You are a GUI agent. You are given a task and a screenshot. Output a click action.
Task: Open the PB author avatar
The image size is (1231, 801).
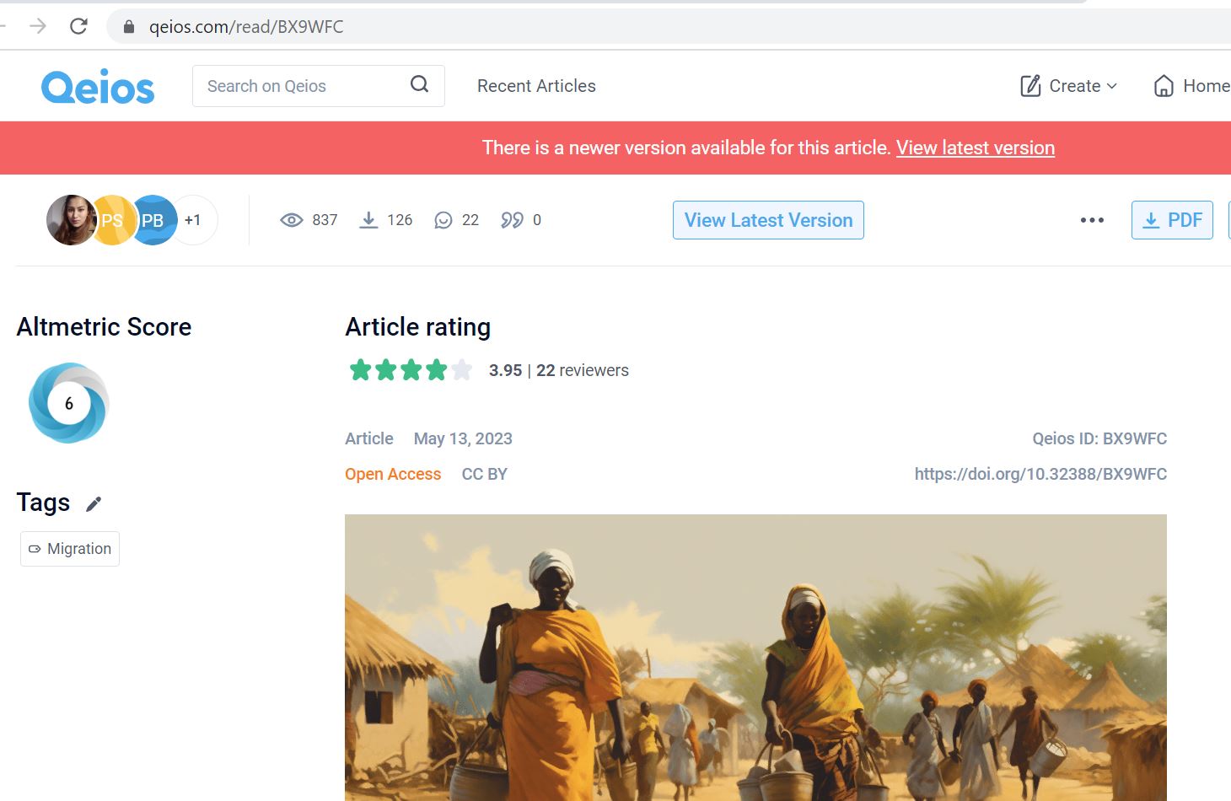[154, 220]
